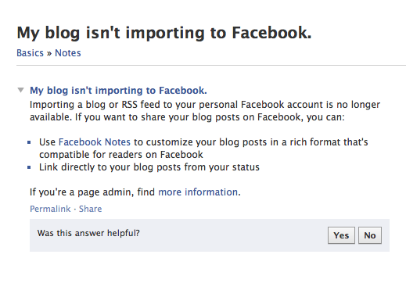
Task: Open the Facebook Notes link
Action: 95,142
